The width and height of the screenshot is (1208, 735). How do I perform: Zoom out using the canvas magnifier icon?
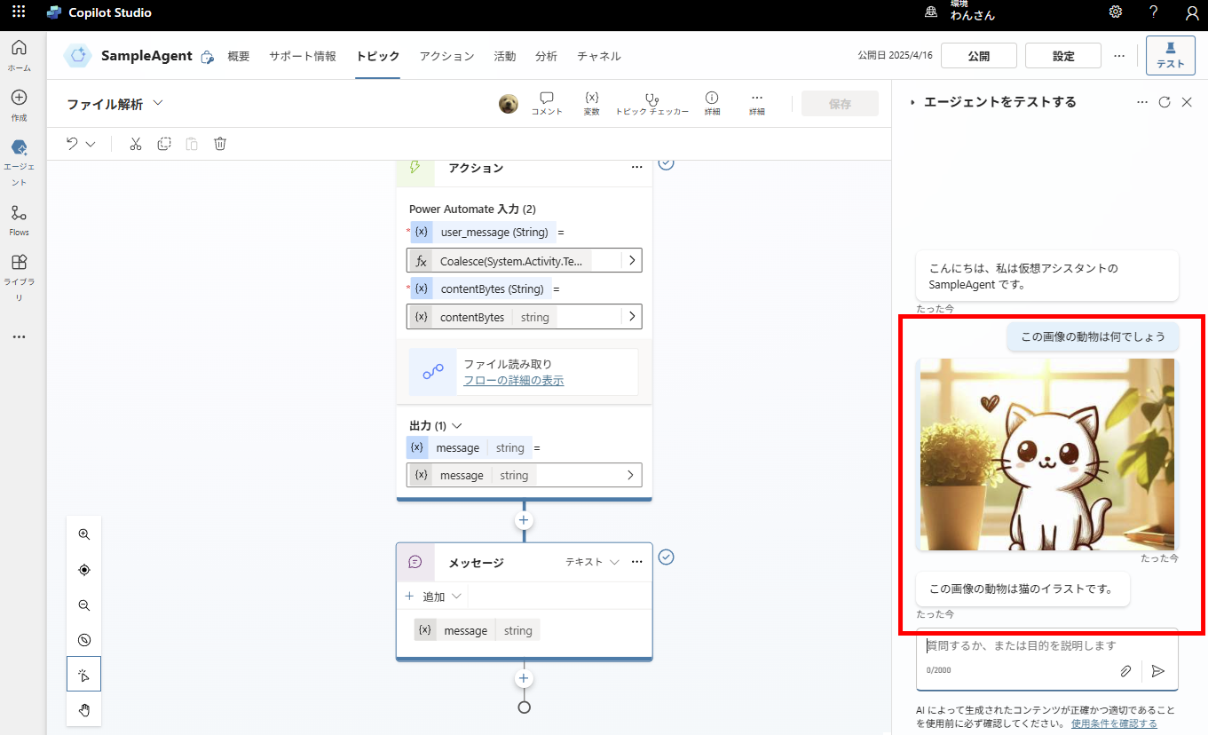coord(83,605)
